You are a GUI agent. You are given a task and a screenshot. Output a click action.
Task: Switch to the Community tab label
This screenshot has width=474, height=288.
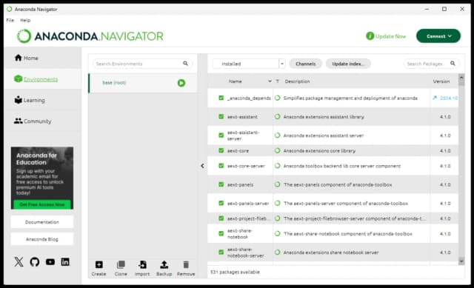click(x=38, y=121)
